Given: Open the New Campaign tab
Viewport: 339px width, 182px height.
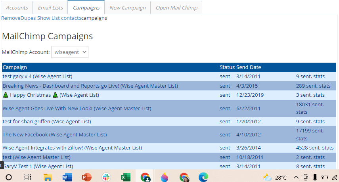Looking at the screenshot, I should pyautogui.click(x=128, y=8).
